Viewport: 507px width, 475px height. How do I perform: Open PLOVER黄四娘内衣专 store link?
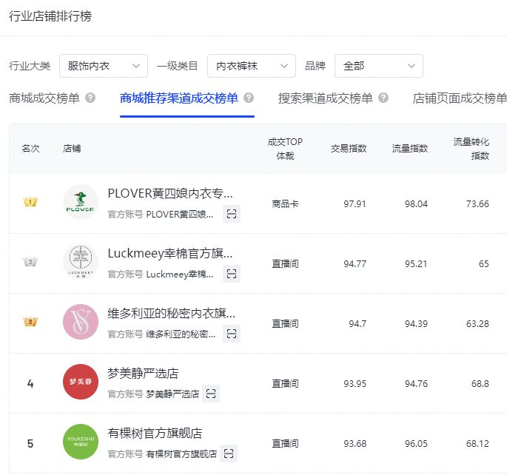tap(170, 194)
